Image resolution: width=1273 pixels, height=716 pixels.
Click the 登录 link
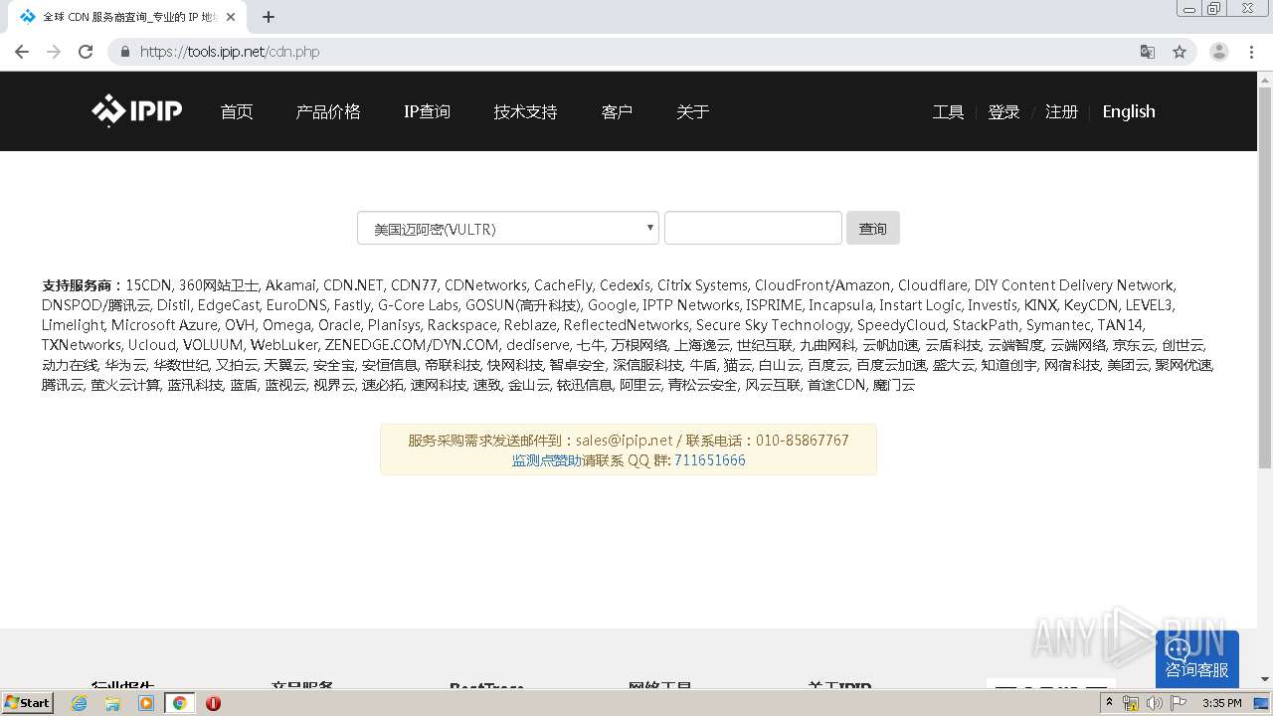point(1003,111)
